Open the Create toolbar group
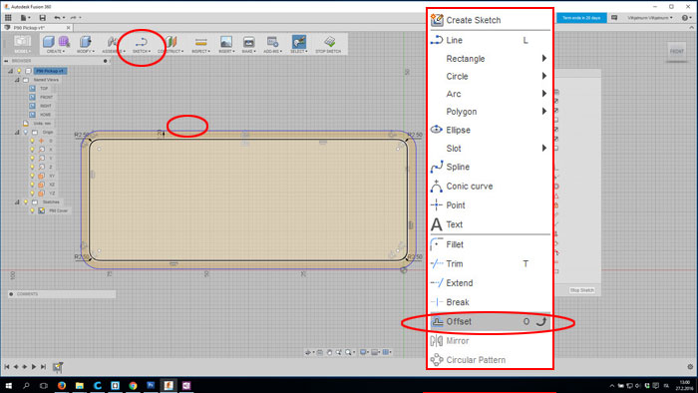The height and width of the screenshot is (393, 698). (x=56, y=52)
